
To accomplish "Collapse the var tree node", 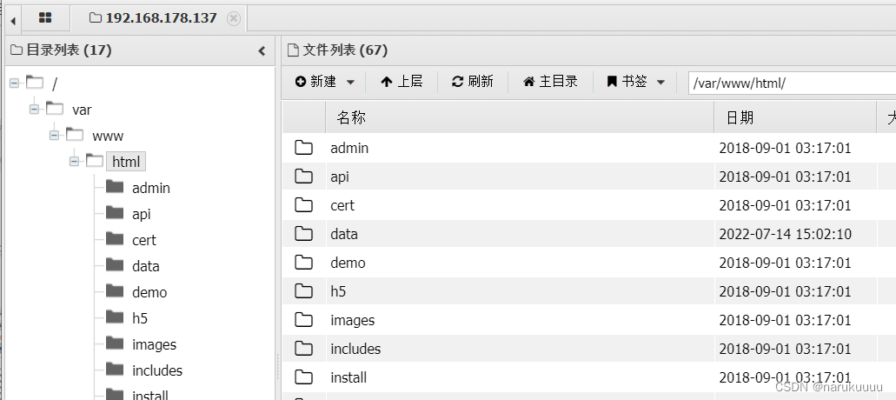I will (x=34, y=110).
